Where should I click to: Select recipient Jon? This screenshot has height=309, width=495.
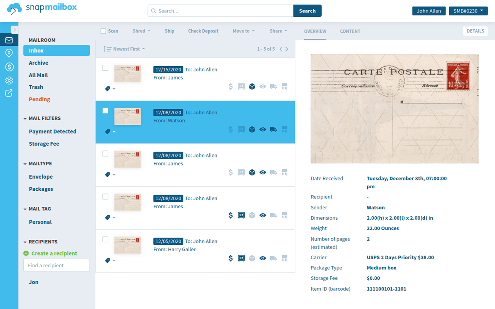click(34, 282)
